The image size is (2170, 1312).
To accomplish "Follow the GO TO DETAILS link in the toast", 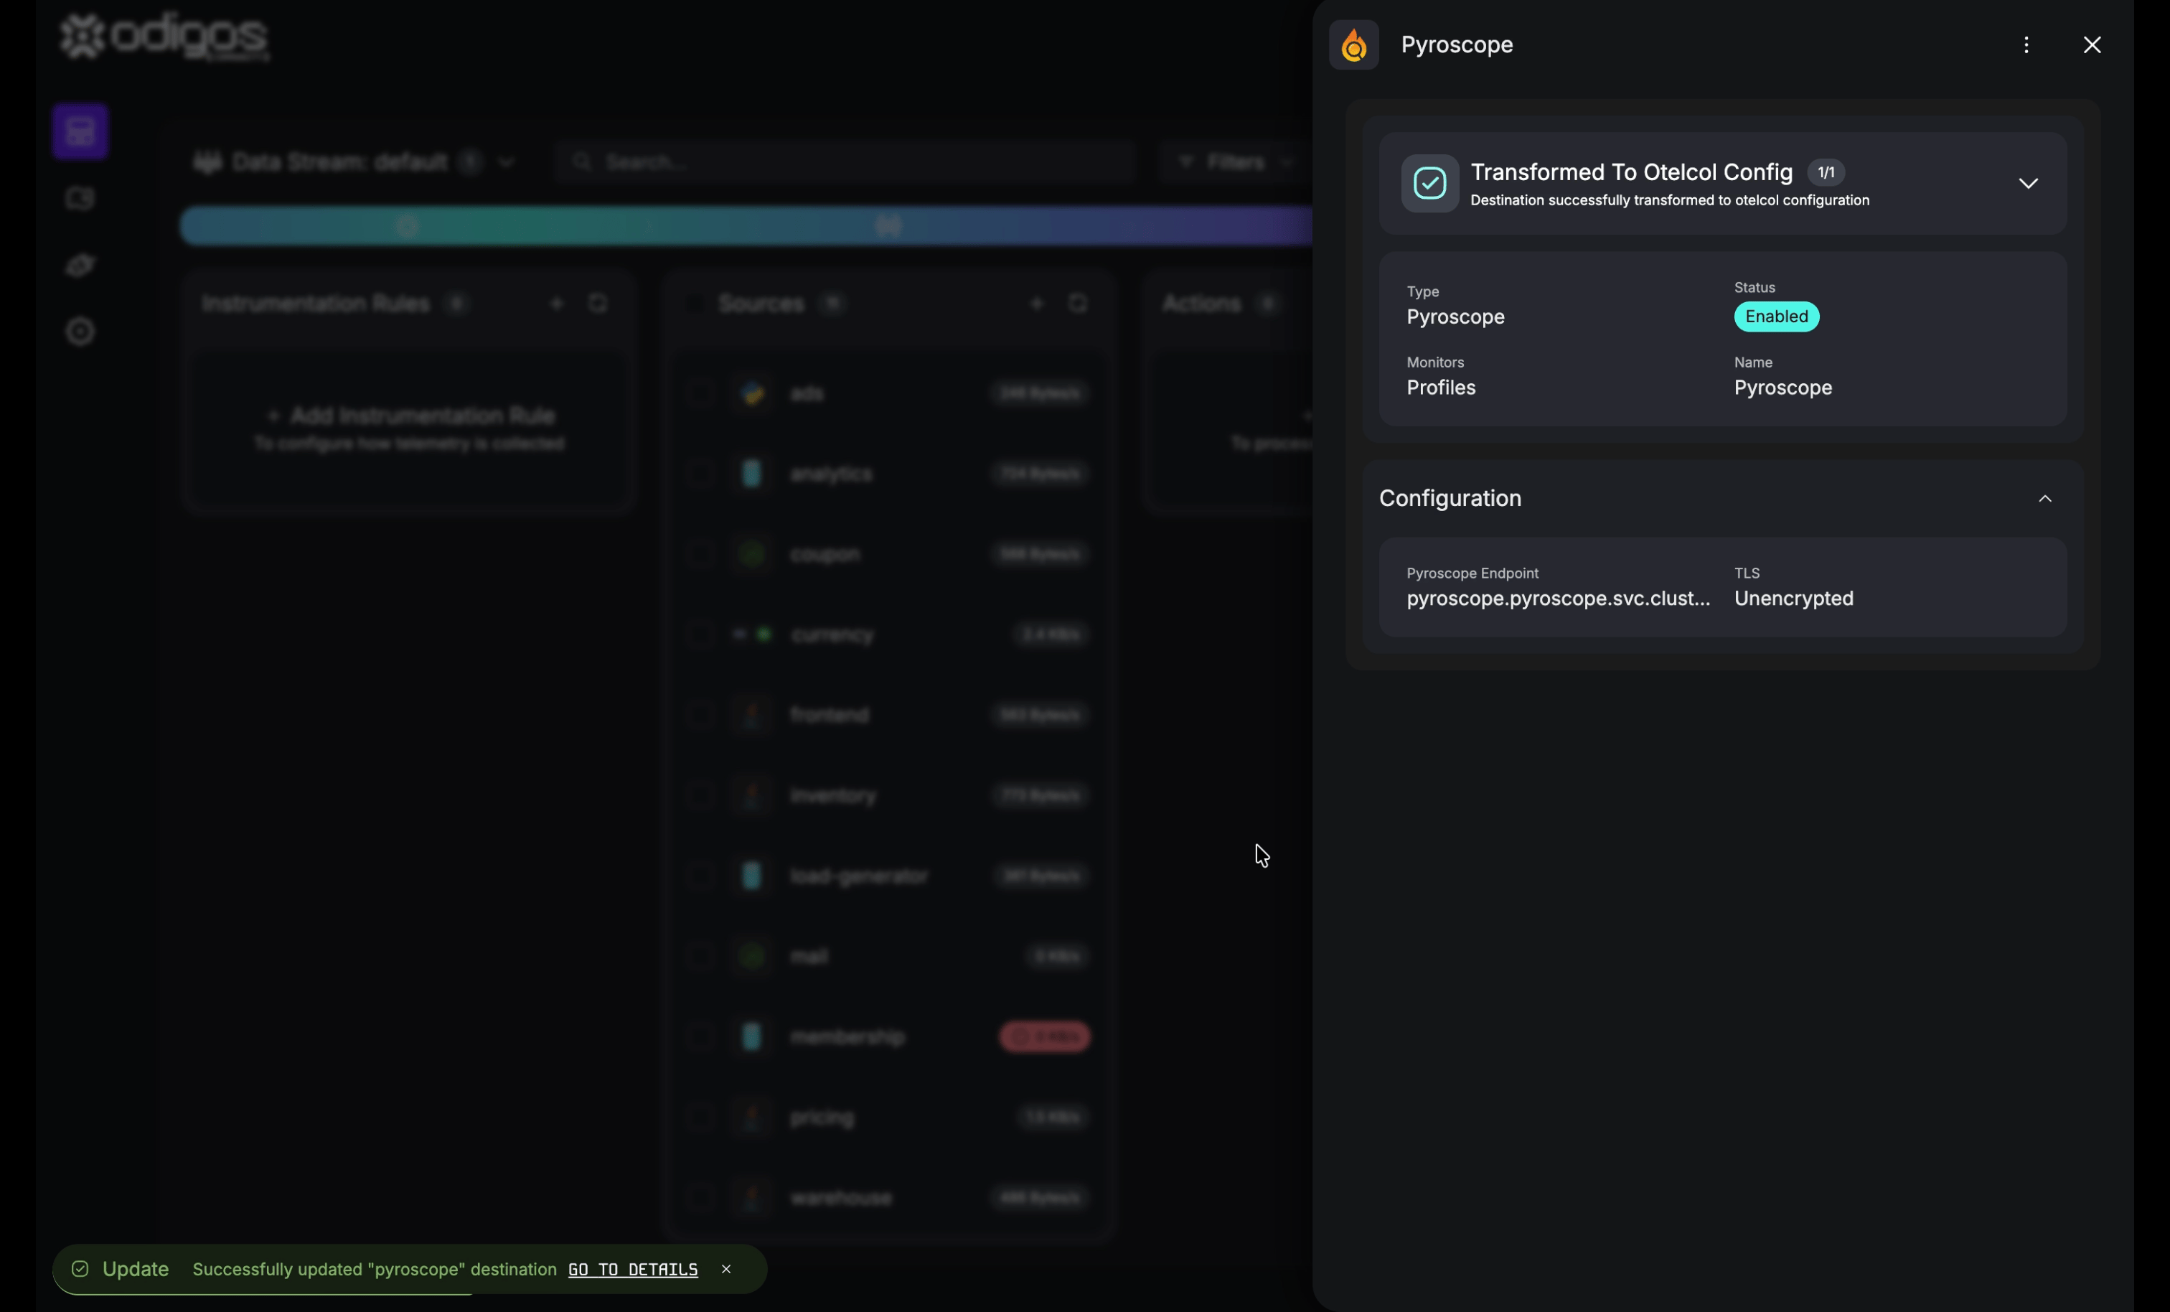I will tap(632, 1269).
